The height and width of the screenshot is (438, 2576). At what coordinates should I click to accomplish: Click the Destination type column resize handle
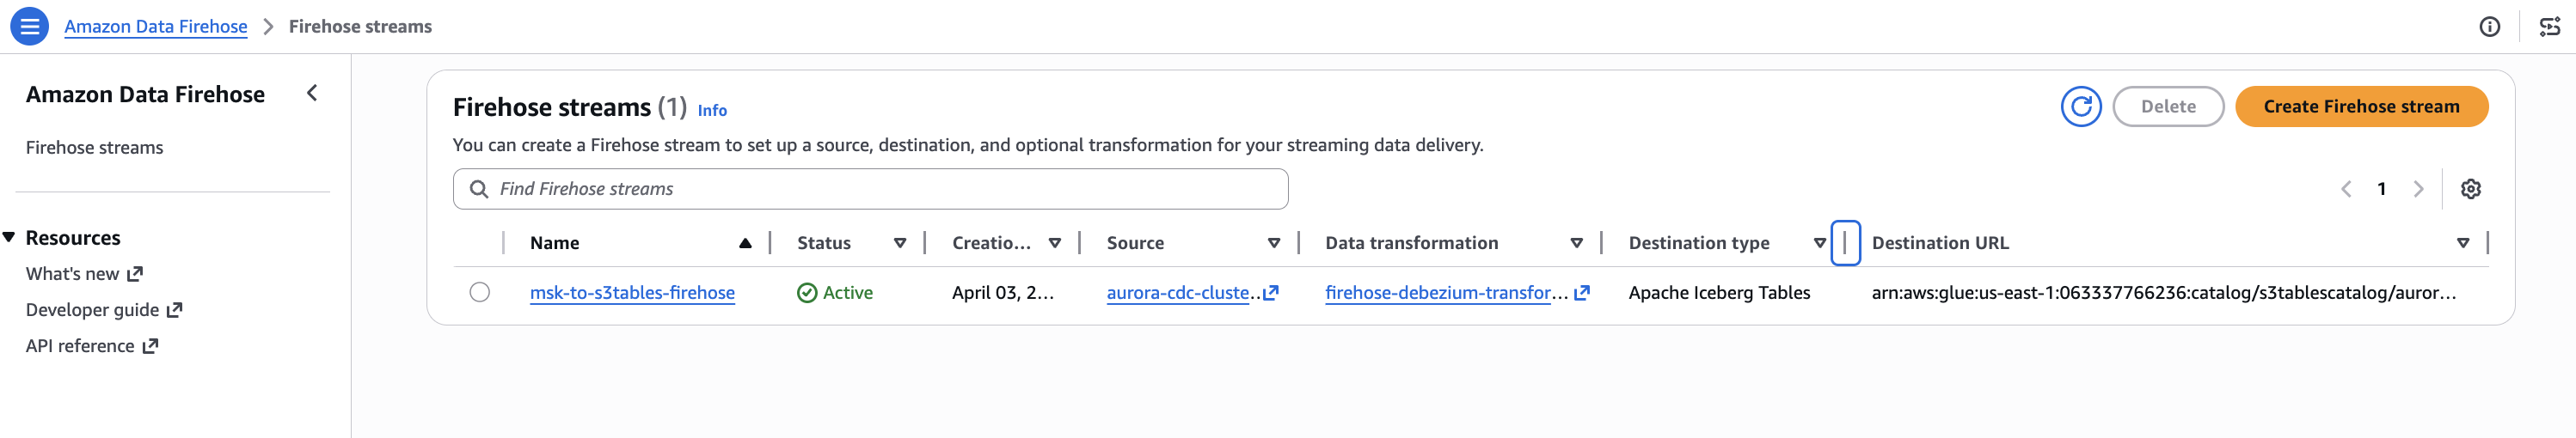click(1845, 243)
